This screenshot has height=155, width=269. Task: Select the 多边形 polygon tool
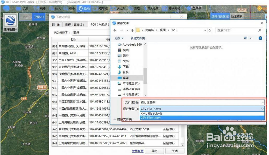coord(118,8)
